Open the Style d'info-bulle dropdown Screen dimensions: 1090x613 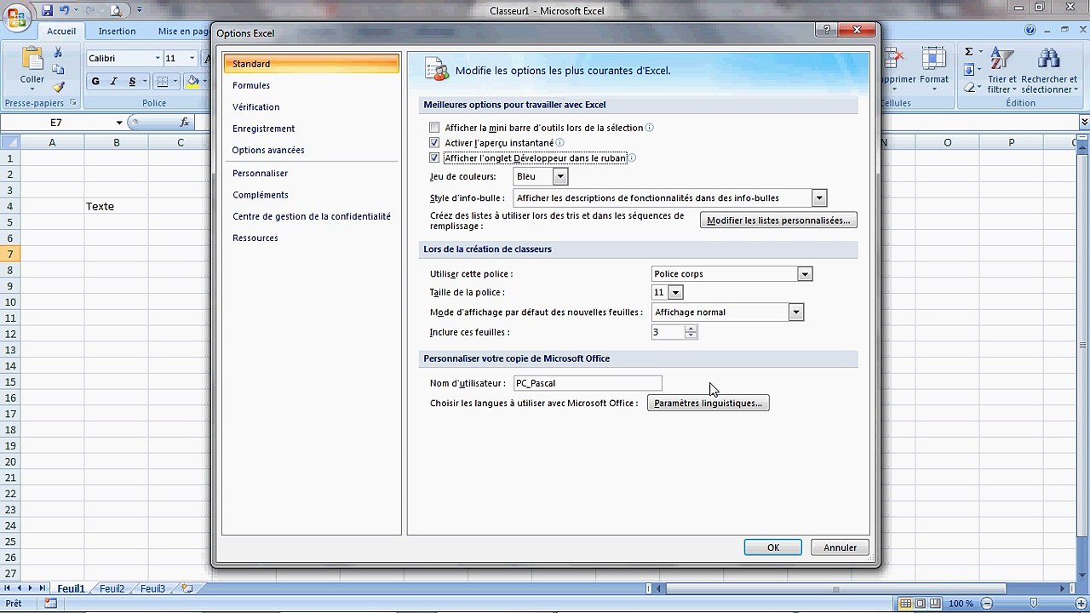(x=819, y=198)
